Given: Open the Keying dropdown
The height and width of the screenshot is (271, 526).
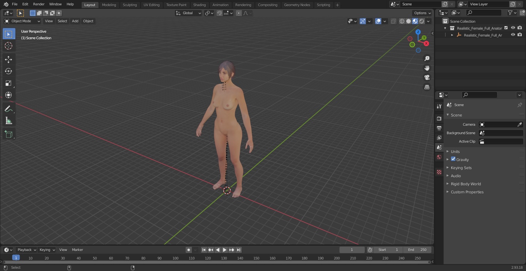Looking at the screenshot, I should (47, 250).
